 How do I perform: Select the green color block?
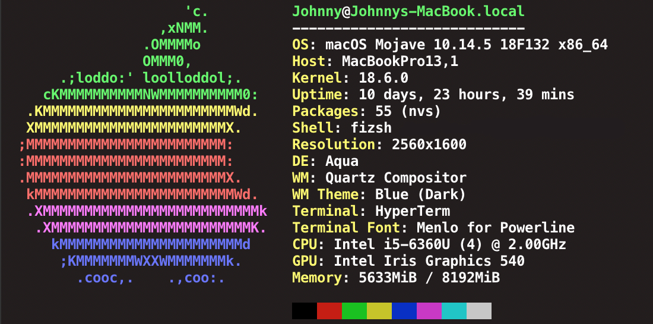coord(354,311)
